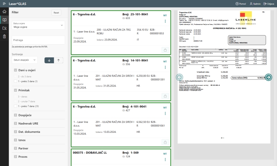Open the Status ovjere dropdown
The width and height of the screenshot is (277, 166).
pyautogui.click(x=38, y=25)
